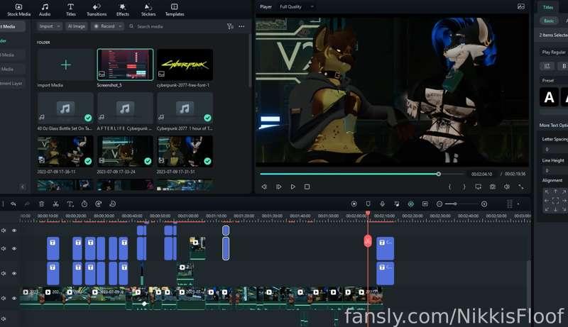
Task: Open the Transitions tab
Action: click(x=97, y=10)
